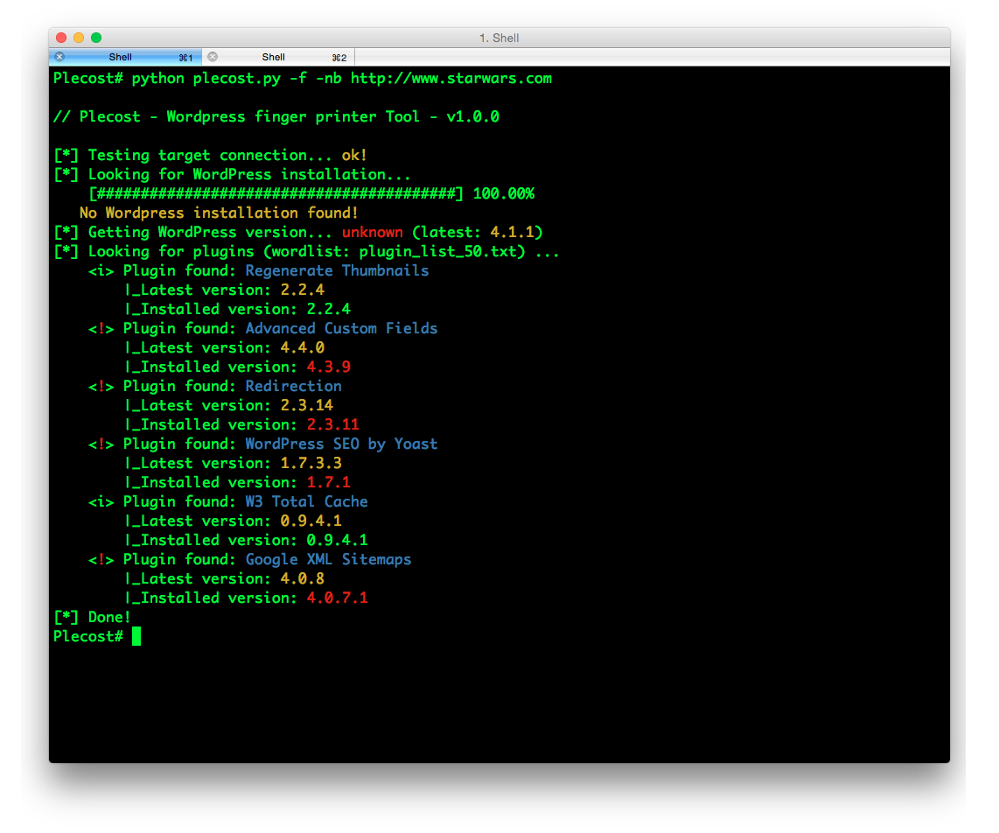Click the latest WordPress version 4.1.1
999x833 pixels.
tap(512, 232)
